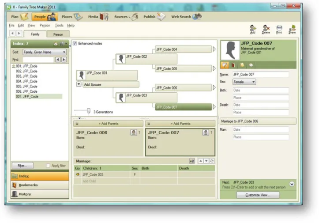Open the notes tab icon in person panel
319x223 pixels.
coord(242,65)
